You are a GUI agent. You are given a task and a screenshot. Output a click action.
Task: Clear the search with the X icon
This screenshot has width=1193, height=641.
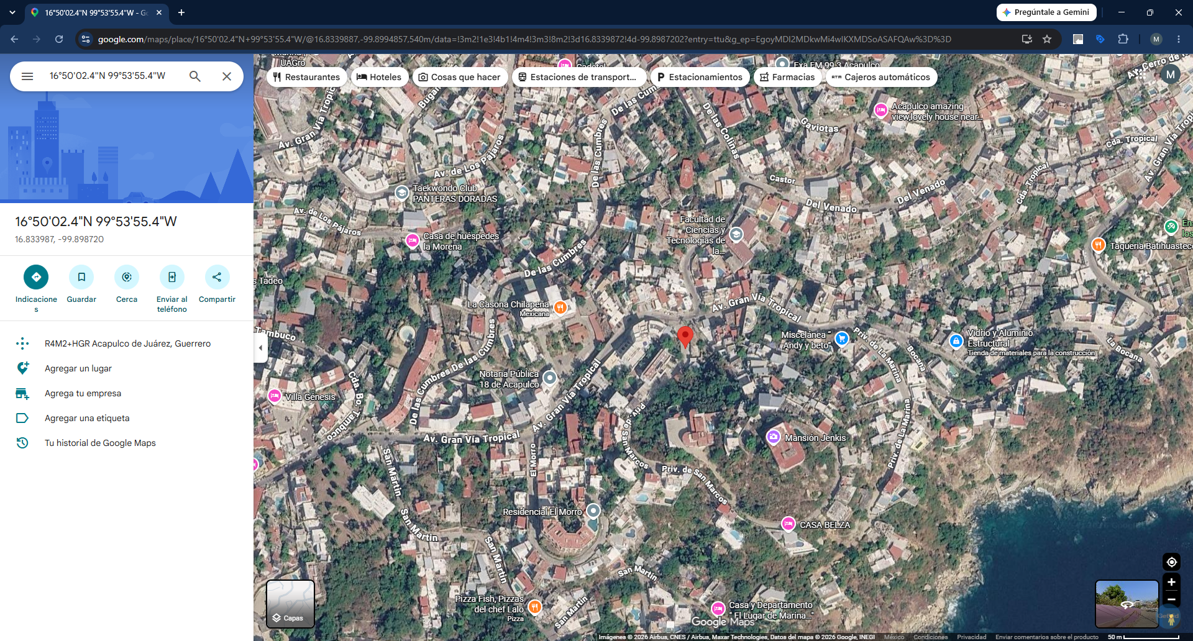pyautogui.click(x=227, y=76)
